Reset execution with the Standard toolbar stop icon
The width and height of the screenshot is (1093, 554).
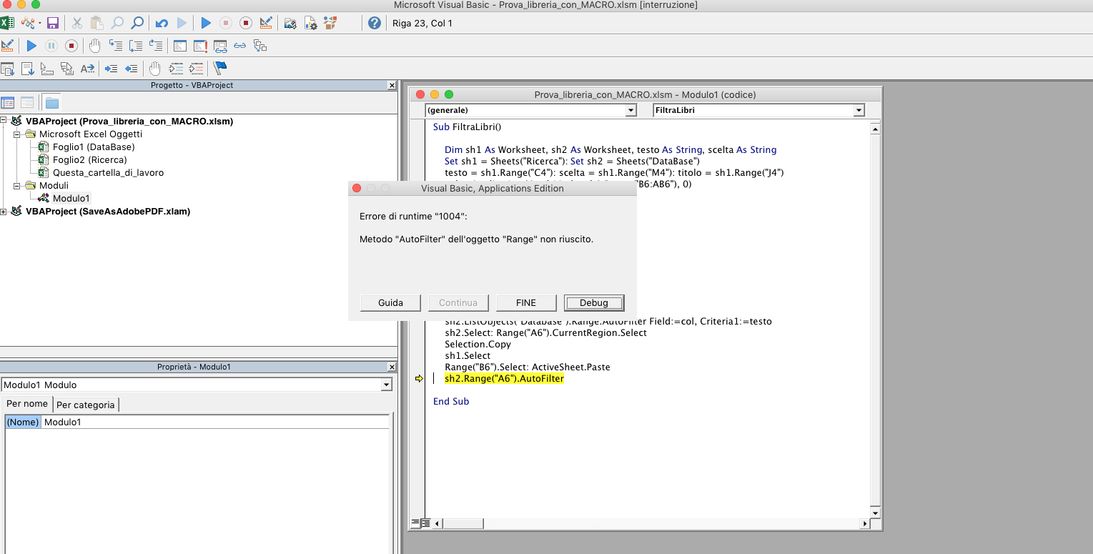click(245, 23)
